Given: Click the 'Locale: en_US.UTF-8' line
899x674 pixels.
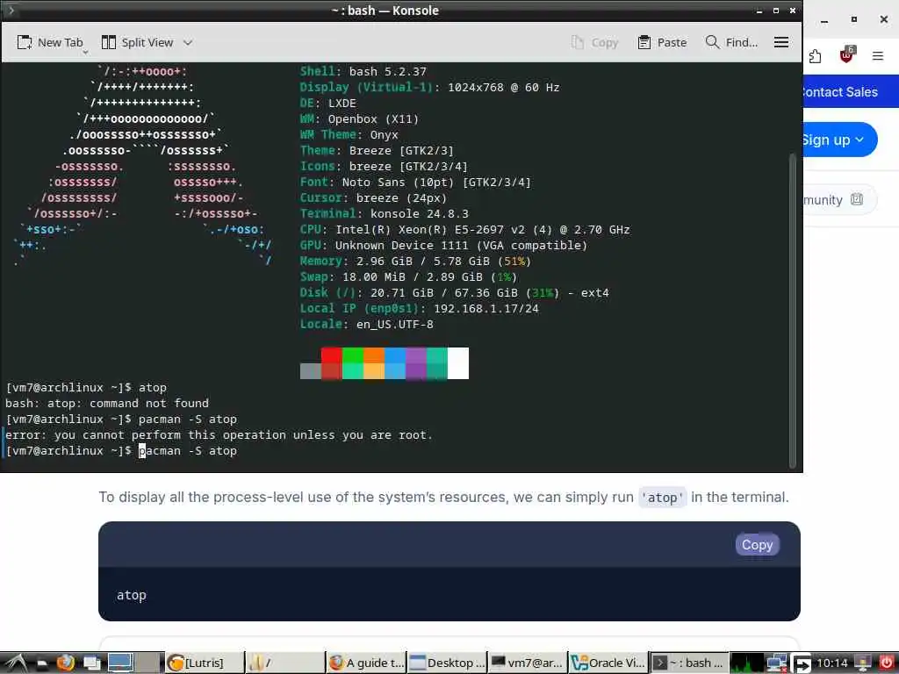Looking at the screenshot, I should [367, 325].
